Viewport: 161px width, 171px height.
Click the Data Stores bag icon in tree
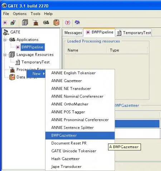[12, 77]
